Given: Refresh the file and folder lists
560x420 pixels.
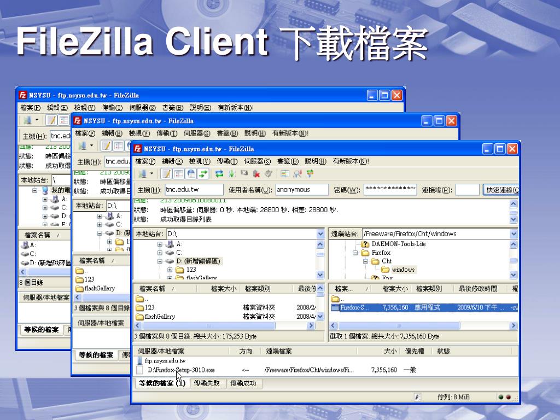Looking at the screenshot, I should point(219,174).
